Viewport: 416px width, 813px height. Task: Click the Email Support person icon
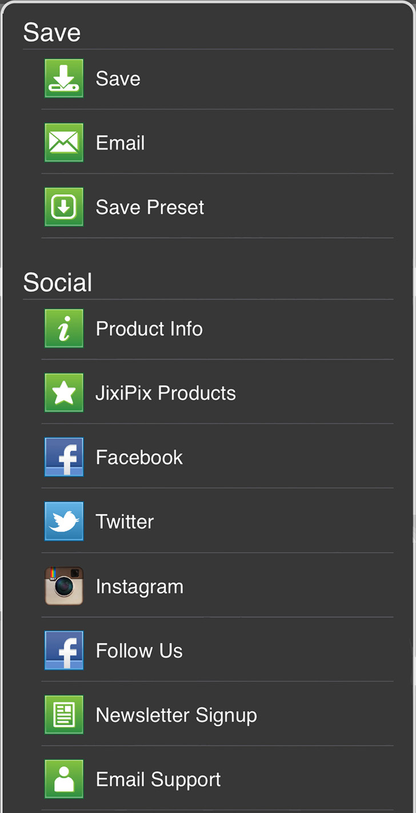64,779
